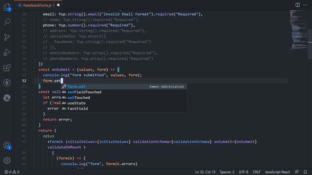Image resolution: width=312 pixels, height=175 pixels.
Task: Click the '<Formik' opening tag
Action: point(55,141)
